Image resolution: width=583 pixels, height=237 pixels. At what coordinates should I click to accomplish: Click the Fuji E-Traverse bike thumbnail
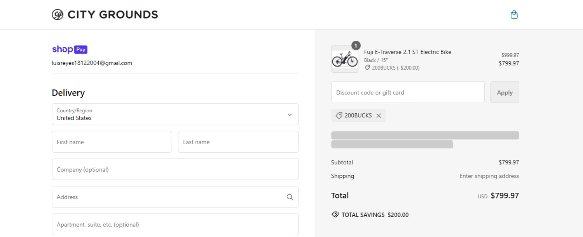point(344,59)
